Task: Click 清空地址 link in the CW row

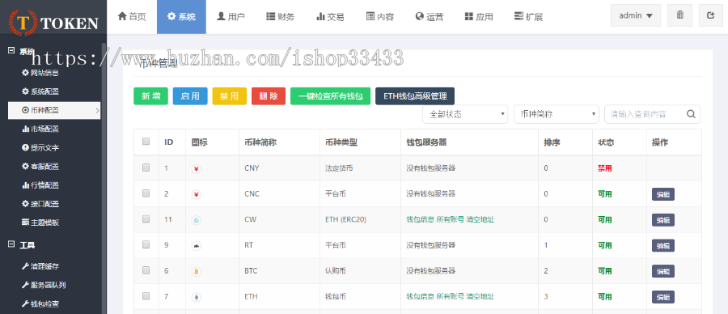Action: click(480, 219)
